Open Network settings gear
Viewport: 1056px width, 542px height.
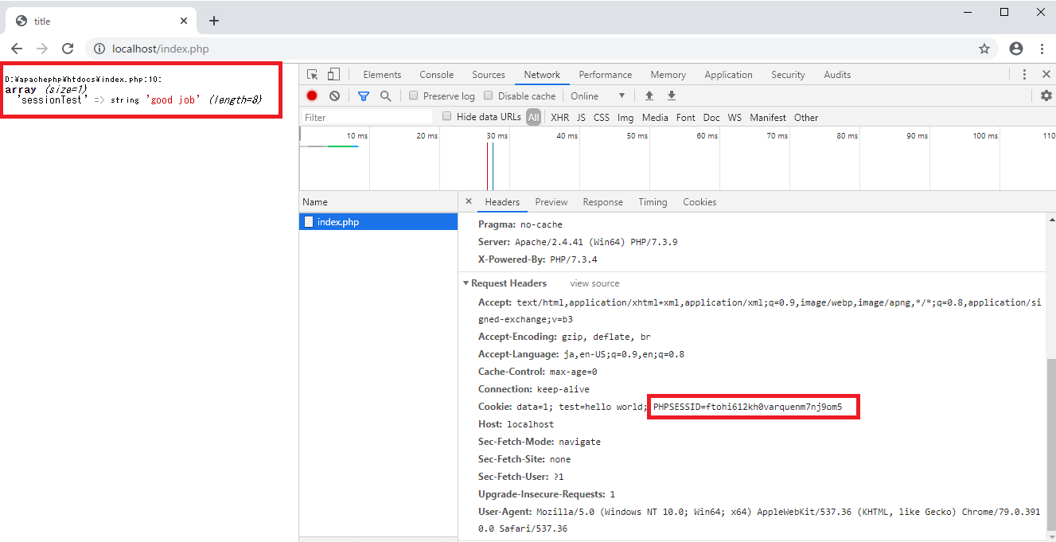[x=1046, y=96]
